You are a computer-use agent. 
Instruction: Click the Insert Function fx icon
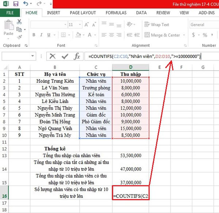pyautogui.click(x=77, y=56)
